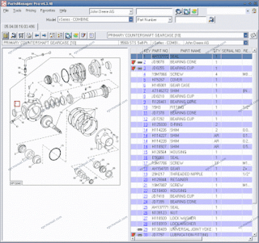This screenshot has height=243, width=259.
Task: Select the 05.04.08 session tab
Action: click(x=19, y=26)
